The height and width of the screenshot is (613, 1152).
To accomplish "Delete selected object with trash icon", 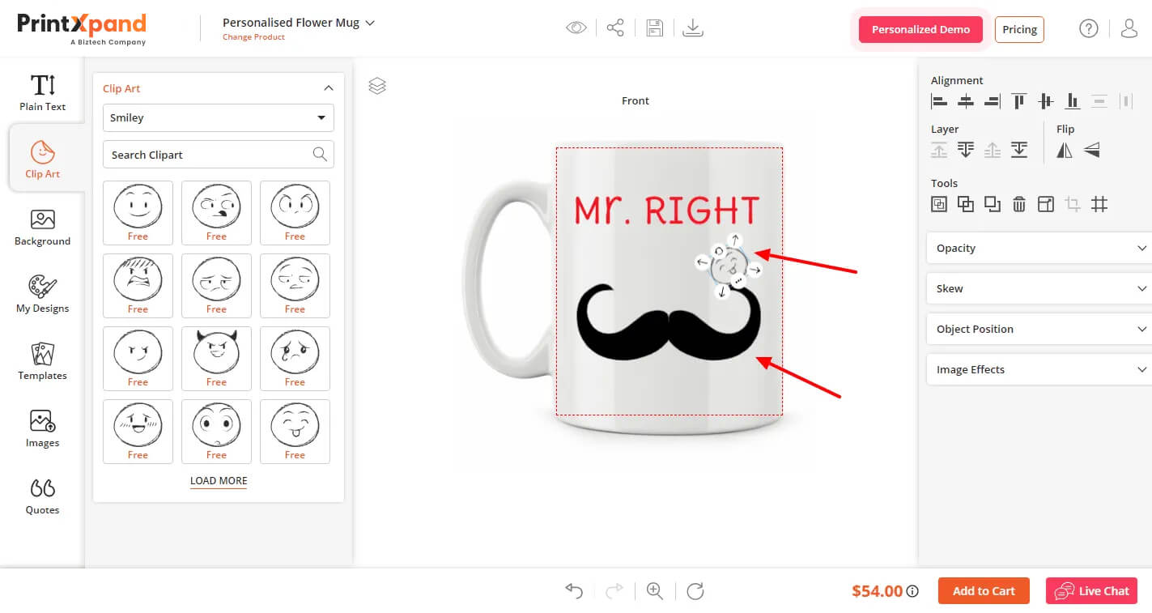I will [x=1019, y=204].
